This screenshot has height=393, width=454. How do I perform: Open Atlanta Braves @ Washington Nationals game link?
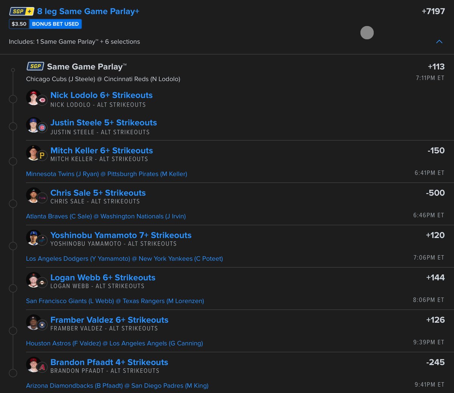click(106, 216)
